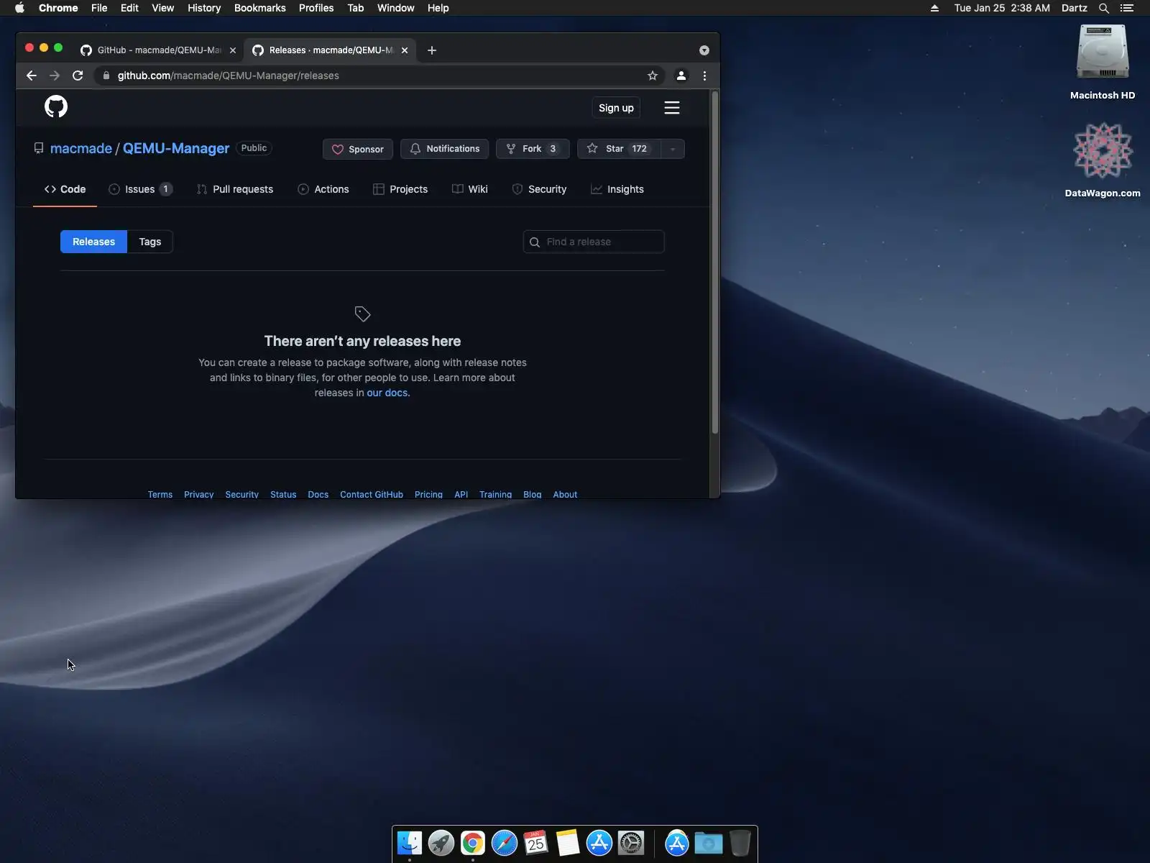Star the repository with the Star button

(619, 149)
